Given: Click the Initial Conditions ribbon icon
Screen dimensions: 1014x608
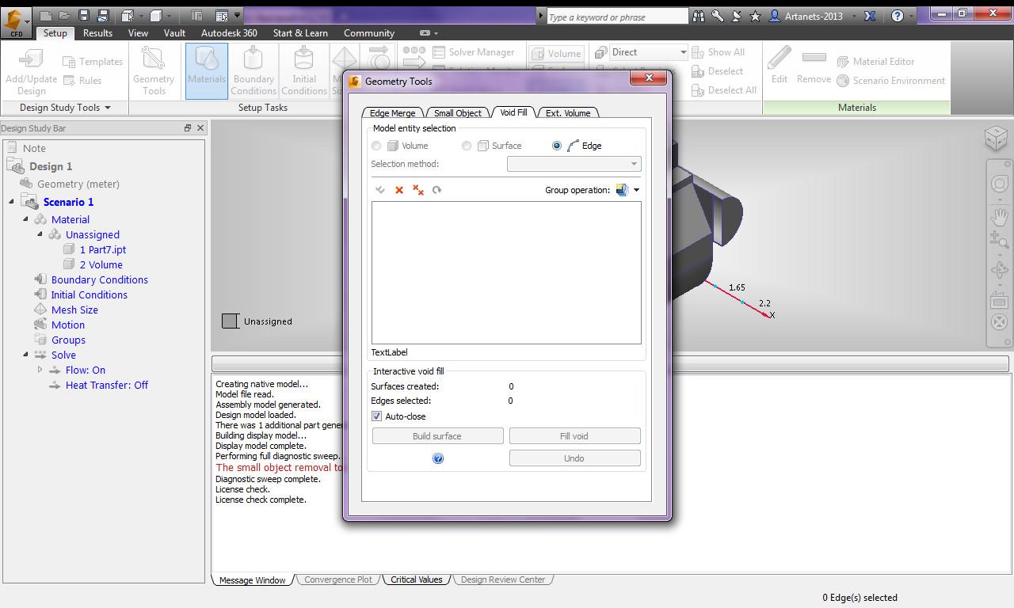Looking at the screenshot, I should (x=304, y=70).
